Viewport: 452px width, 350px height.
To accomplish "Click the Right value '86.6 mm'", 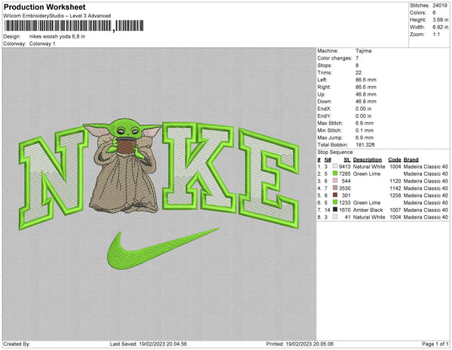I will [x=366, y=87].
